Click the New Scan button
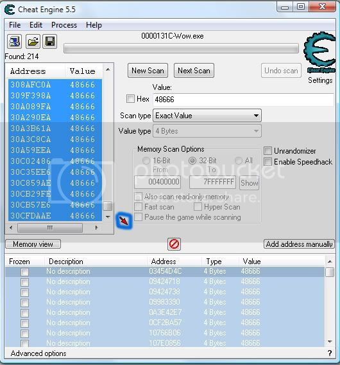 click(148, 70)
